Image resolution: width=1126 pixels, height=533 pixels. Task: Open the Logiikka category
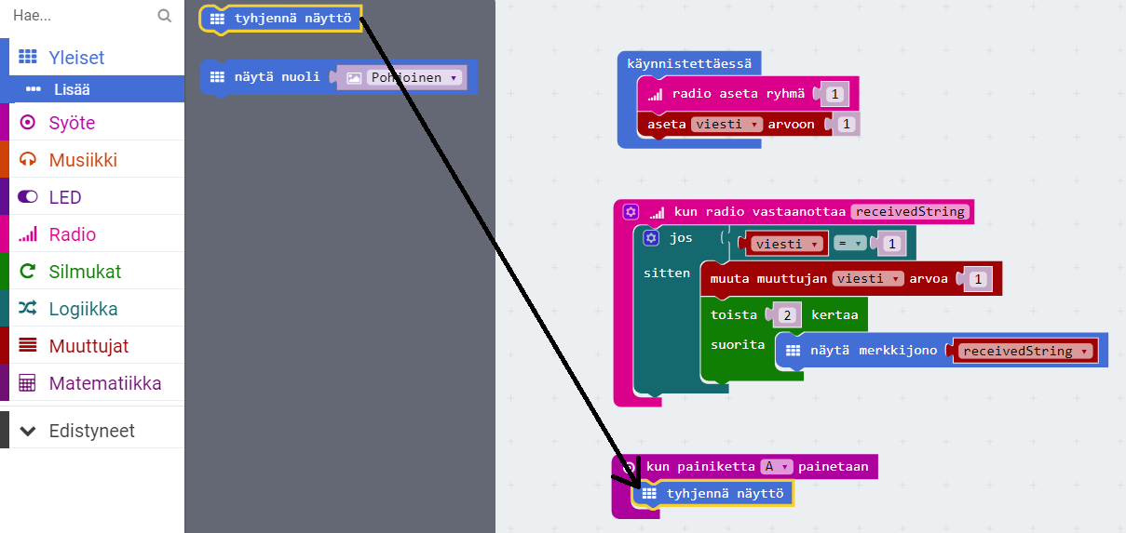pos(83,309)
